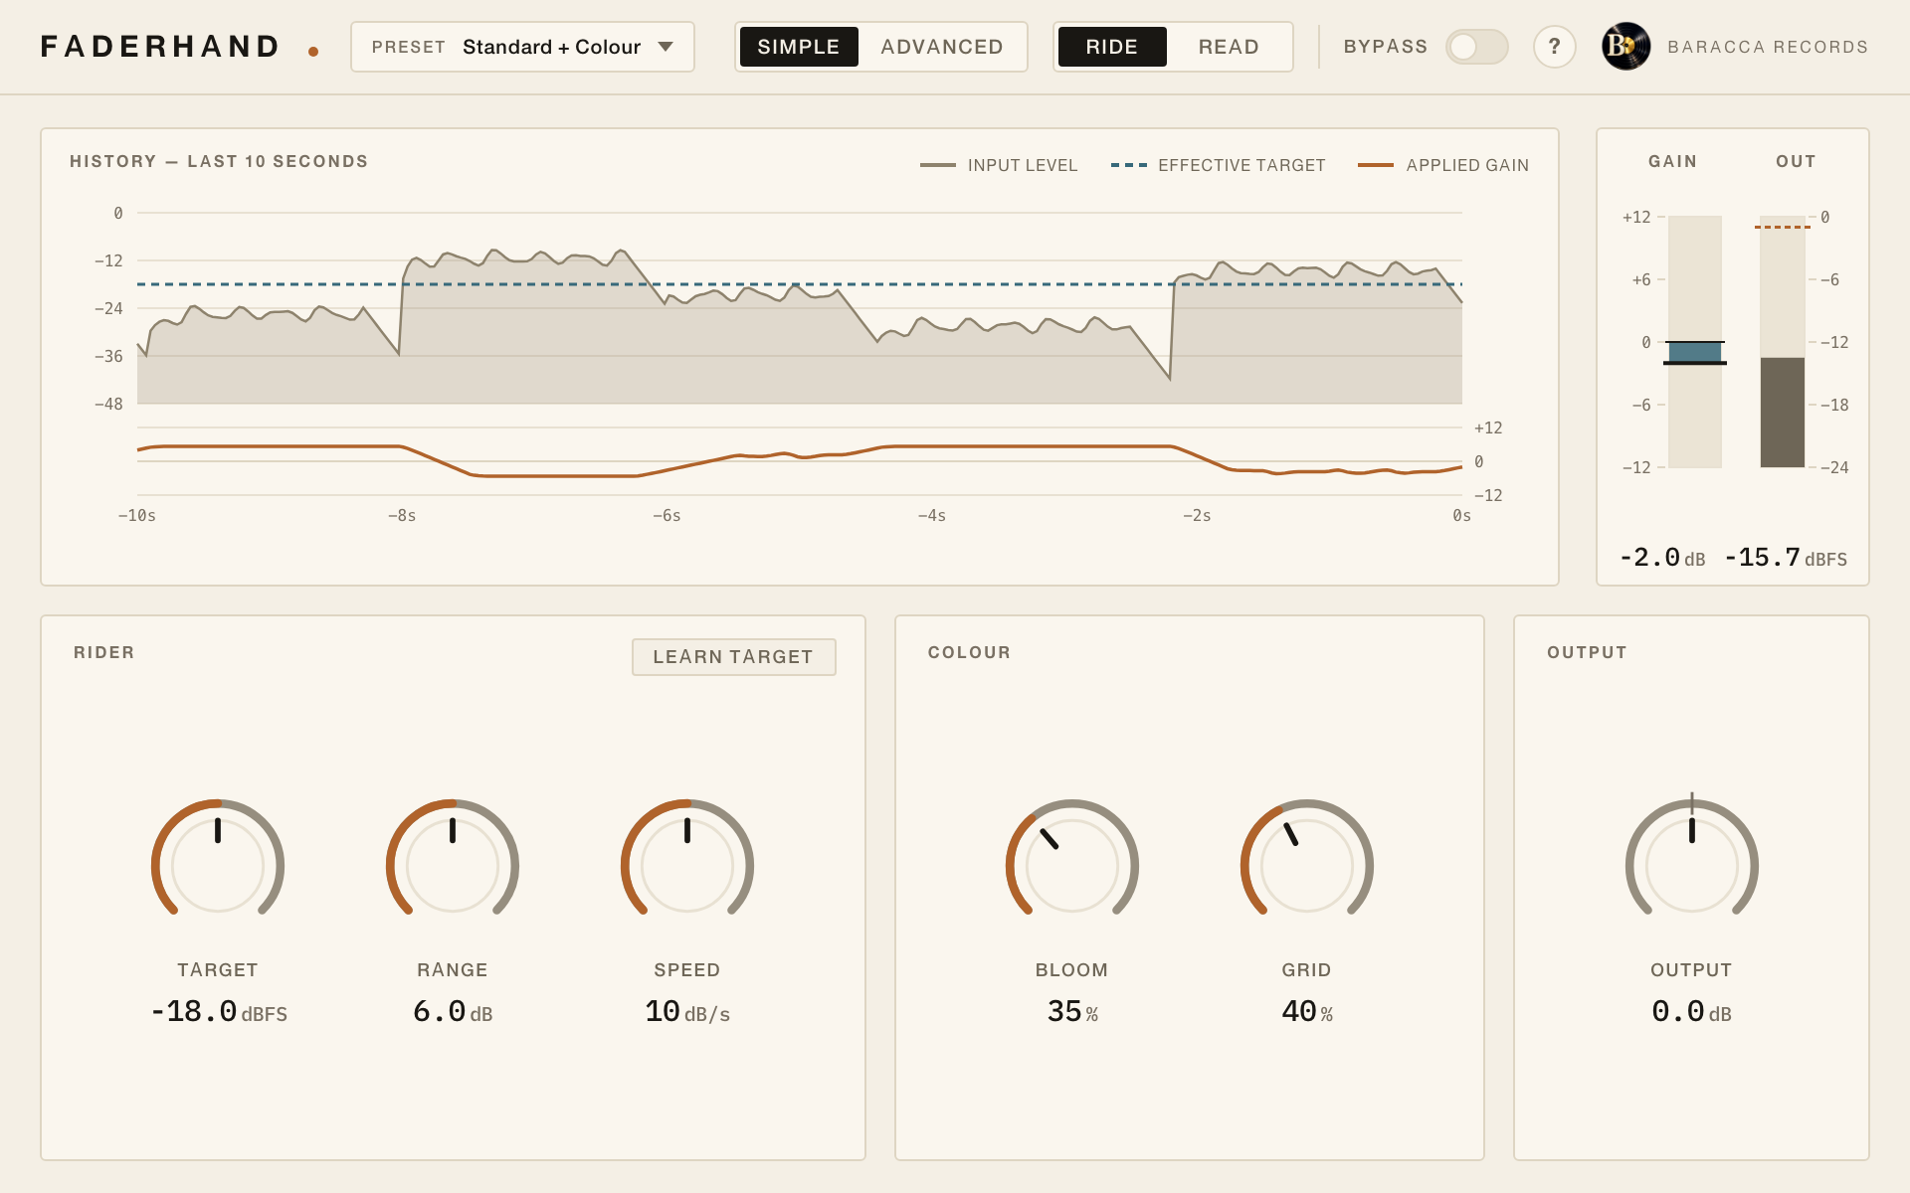Select RIDE mode

(1112, 47)
